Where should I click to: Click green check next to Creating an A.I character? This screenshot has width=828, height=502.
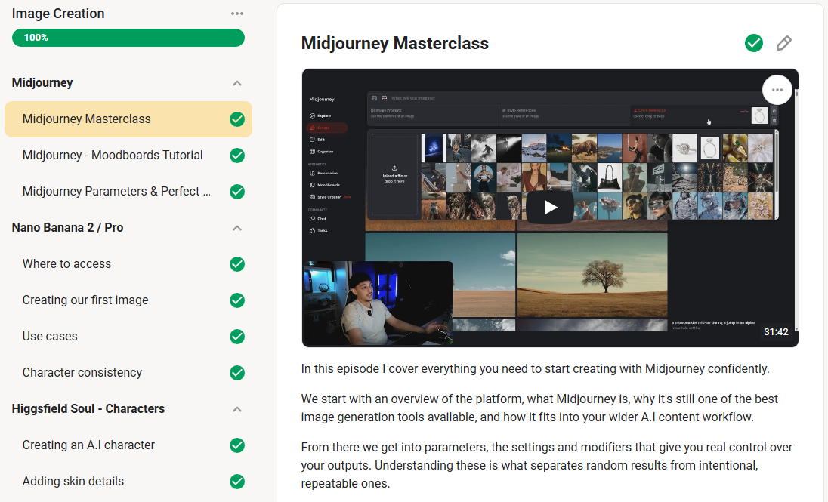[x=237, y=445]
